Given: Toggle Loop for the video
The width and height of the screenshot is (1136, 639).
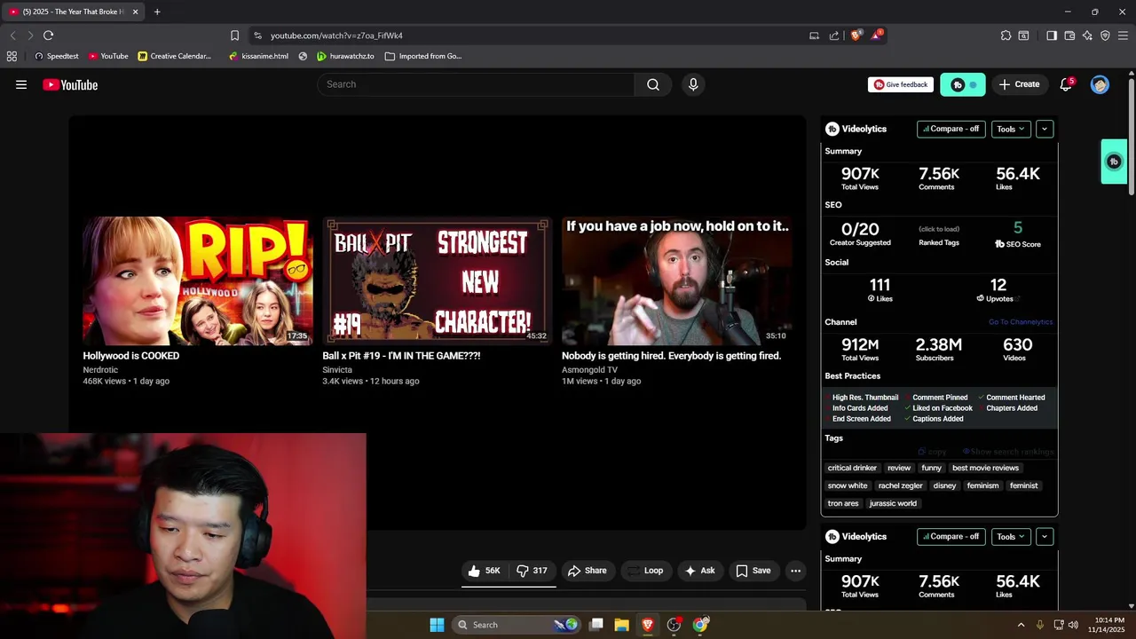Looking at the screenshot, I should (645, 571).
